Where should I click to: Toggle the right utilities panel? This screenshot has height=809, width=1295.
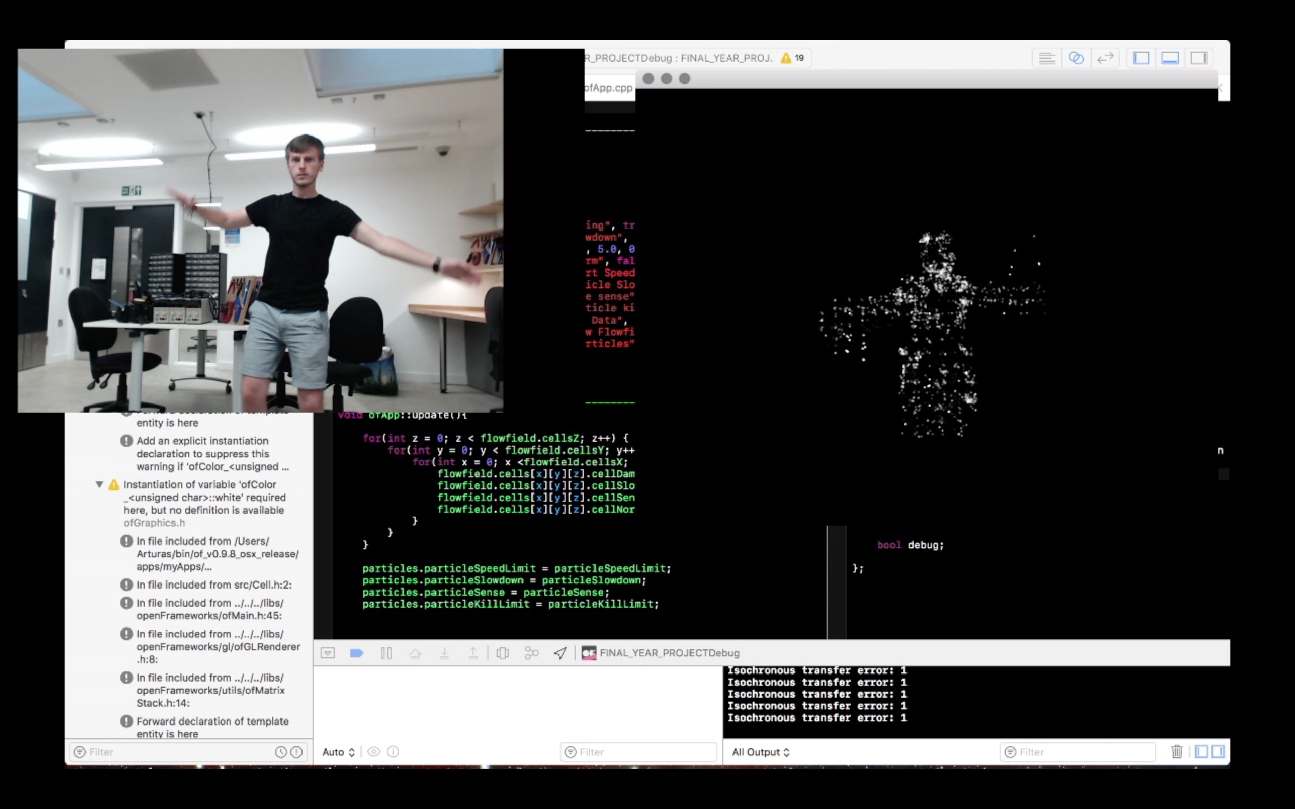(1199, 58)
